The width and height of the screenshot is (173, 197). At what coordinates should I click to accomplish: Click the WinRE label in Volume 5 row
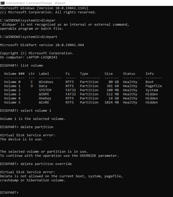click(x=44, y=102)
